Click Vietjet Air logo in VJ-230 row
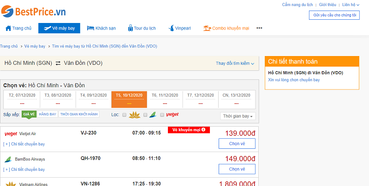The image size is (369, 186). 11,134
